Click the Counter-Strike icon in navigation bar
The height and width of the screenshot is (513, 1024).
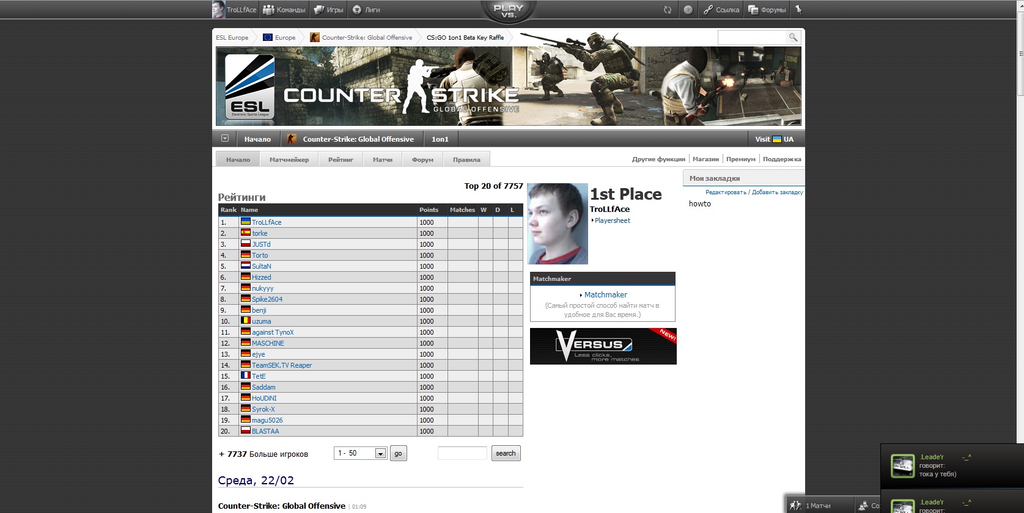click(x=292, y=139)
